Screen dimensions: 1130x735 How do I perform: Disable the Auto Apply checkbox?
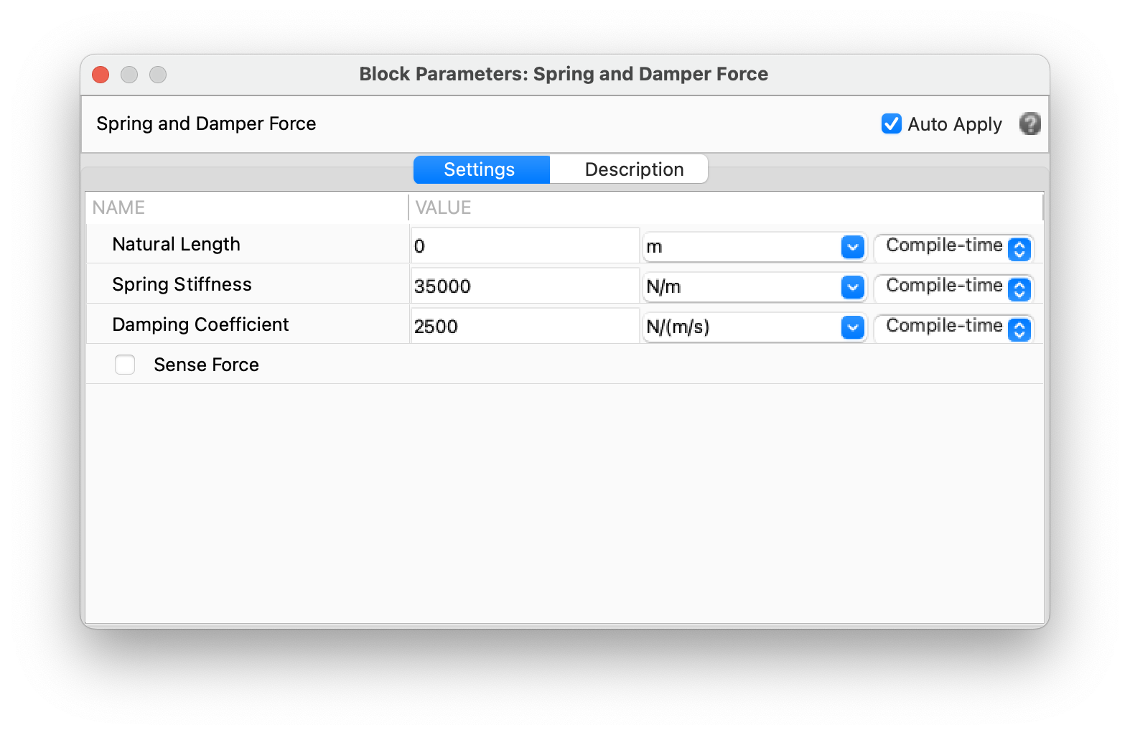pos(891,124)
